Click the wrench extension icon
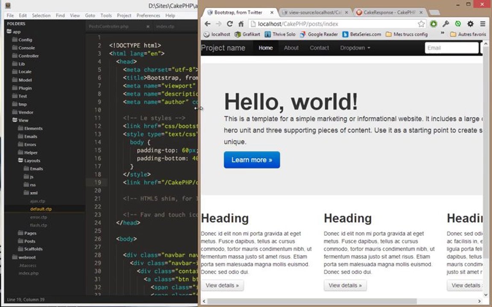The width and height of the screenshot is (492, 307). pos(445,24)
